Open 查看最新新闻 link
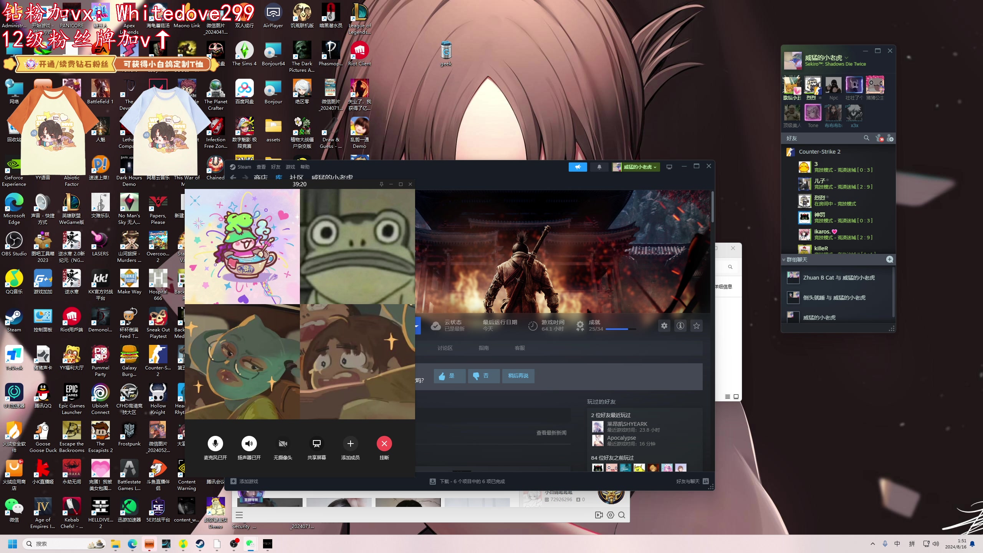 (x=551, y=433)
